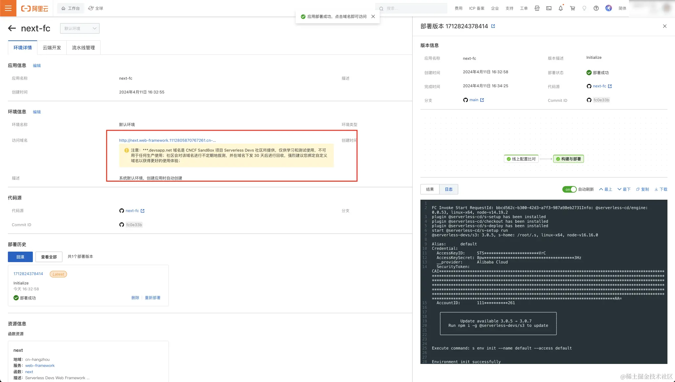The image size is (675, 382).
Task: Open the next.web-framework access domain link
Action: point(167,140)
